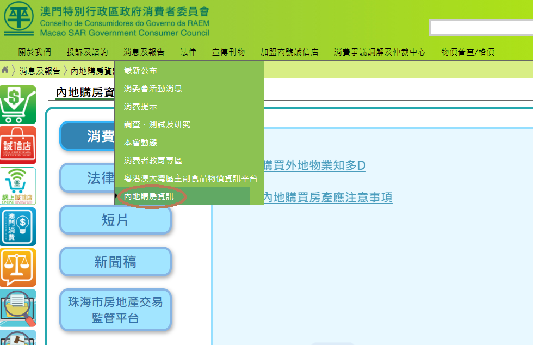Choose 最新公布 from the dropdown menu
The image size is (533, 345).
[140, 71]
